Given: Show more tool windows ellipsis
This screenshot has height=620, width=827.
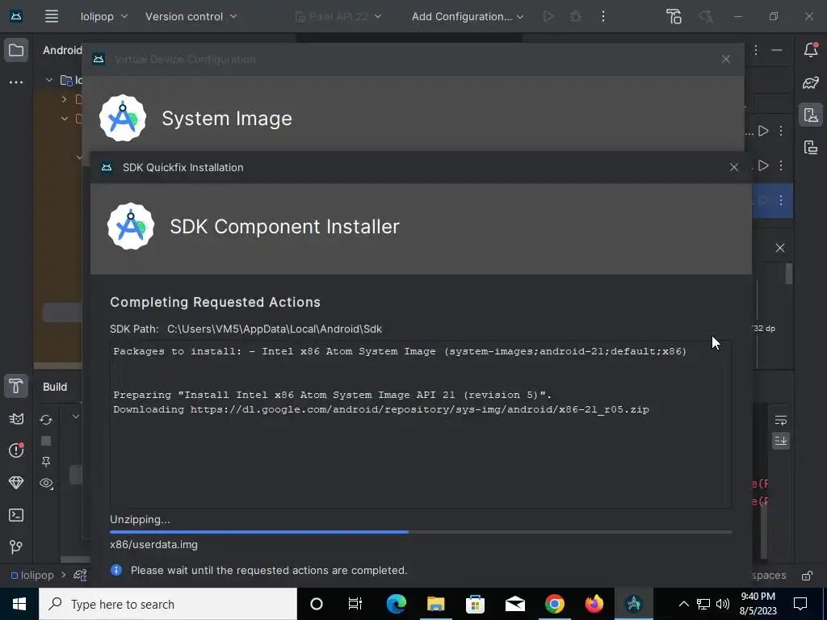Looking at the screenshot, I should (16, 82).
